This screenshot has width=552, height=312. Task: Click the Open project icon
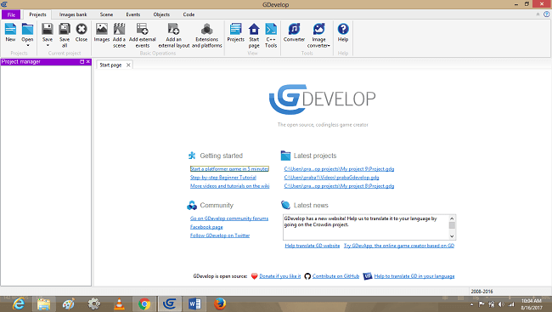pos(27,30)
